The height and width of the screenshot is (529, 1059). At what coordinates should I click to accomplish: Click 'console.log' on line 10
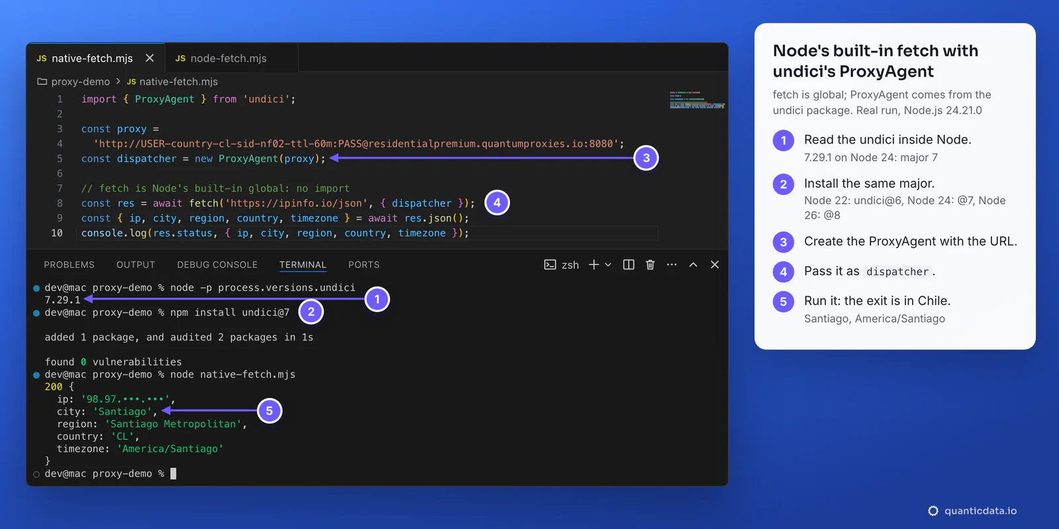click(x=114, y=233)
